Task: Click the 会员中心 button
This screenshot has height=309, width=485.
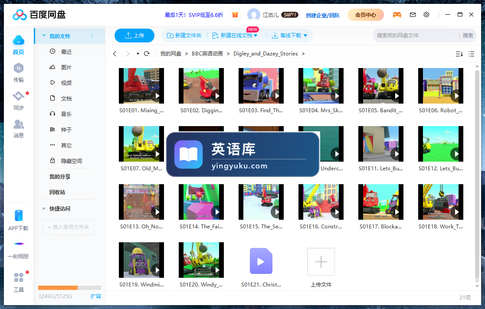Action: pyautogui.click(x=366, y=15)
